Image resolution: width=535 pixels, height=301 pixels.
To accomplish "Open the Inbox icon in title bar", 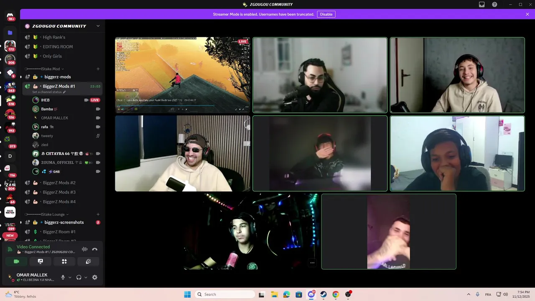I will [x=482, y=4].
